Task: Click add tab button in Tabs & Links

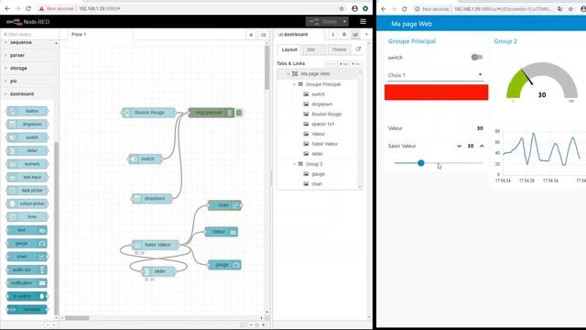Action: [343, 64]
